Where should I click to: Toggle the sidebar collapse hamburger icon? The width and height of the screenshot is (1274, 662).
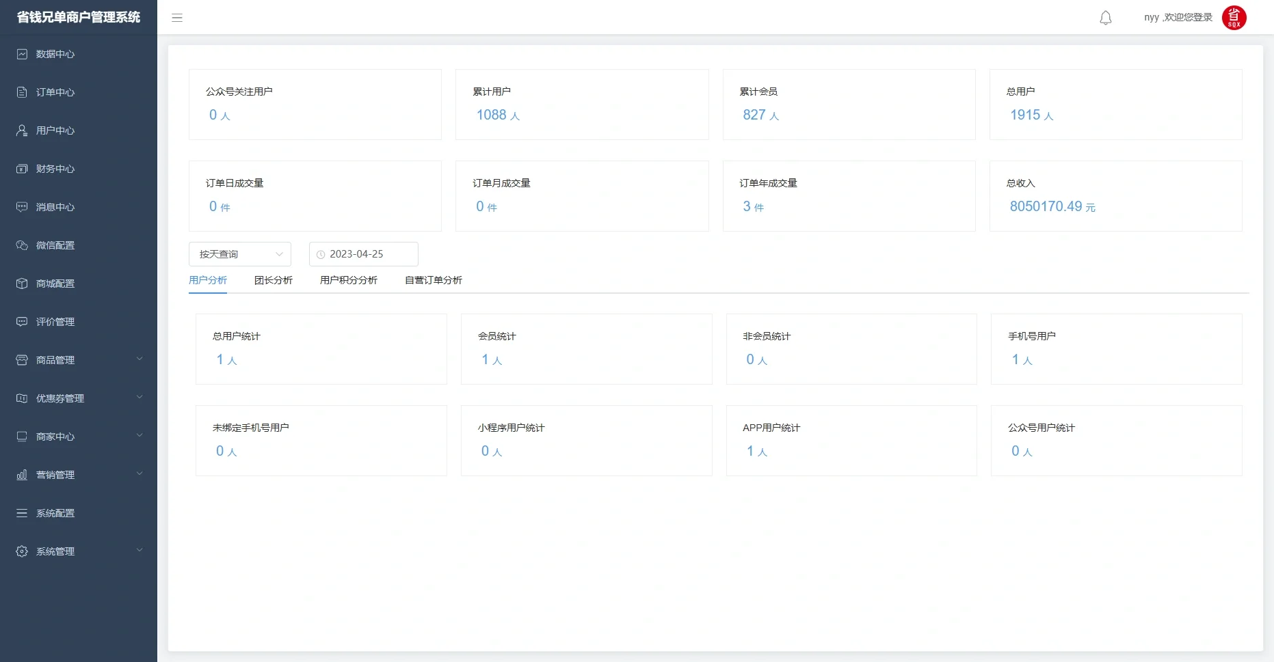pos(177,18)
